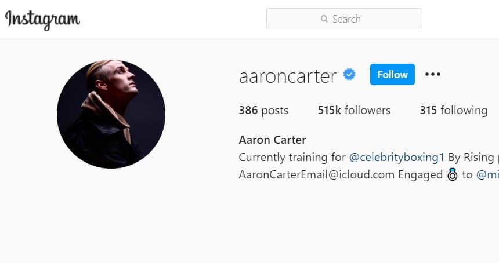Open the 515k followers list
This screenshot has width=499, height=263.
coord(354,110)
